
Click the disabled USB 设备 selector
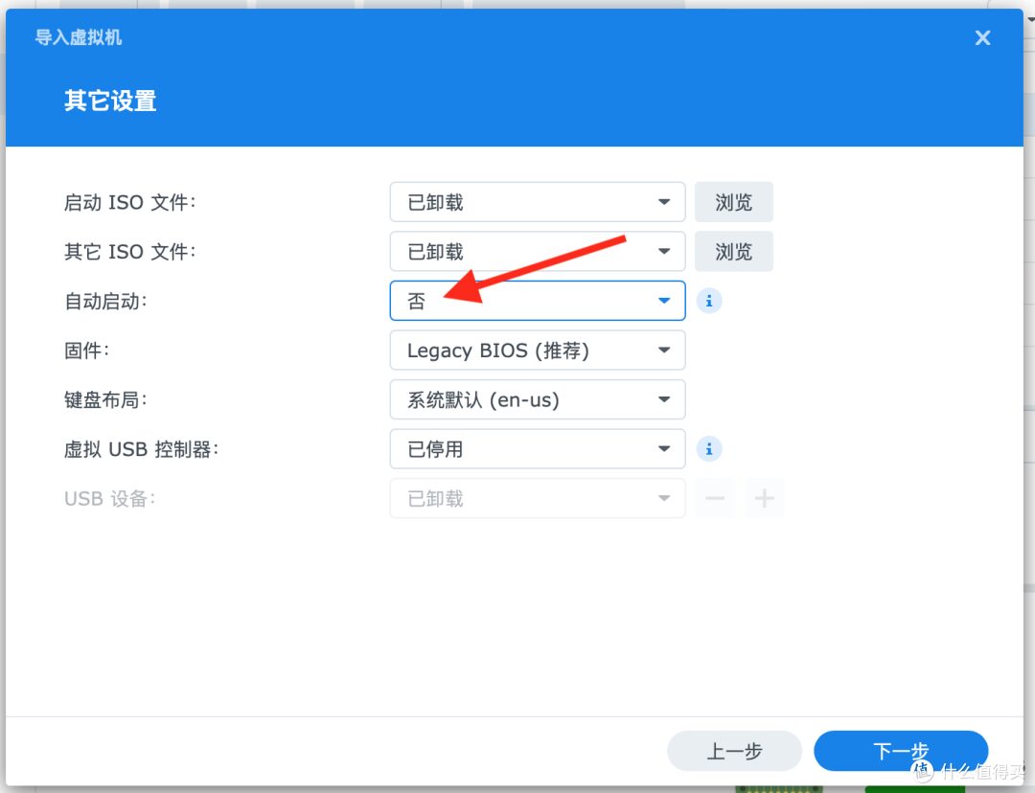tap(537, 498)
